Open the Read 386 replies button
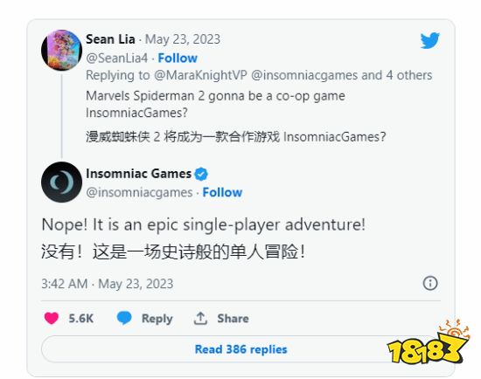 point(240,349)
